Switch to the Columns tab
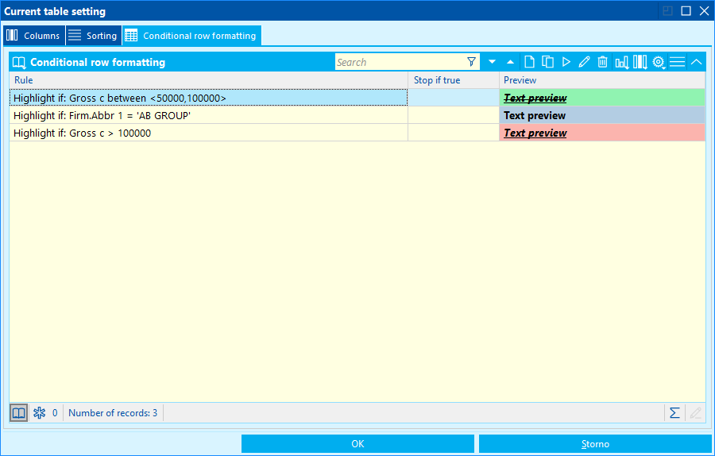 click(x=34, y=36)
